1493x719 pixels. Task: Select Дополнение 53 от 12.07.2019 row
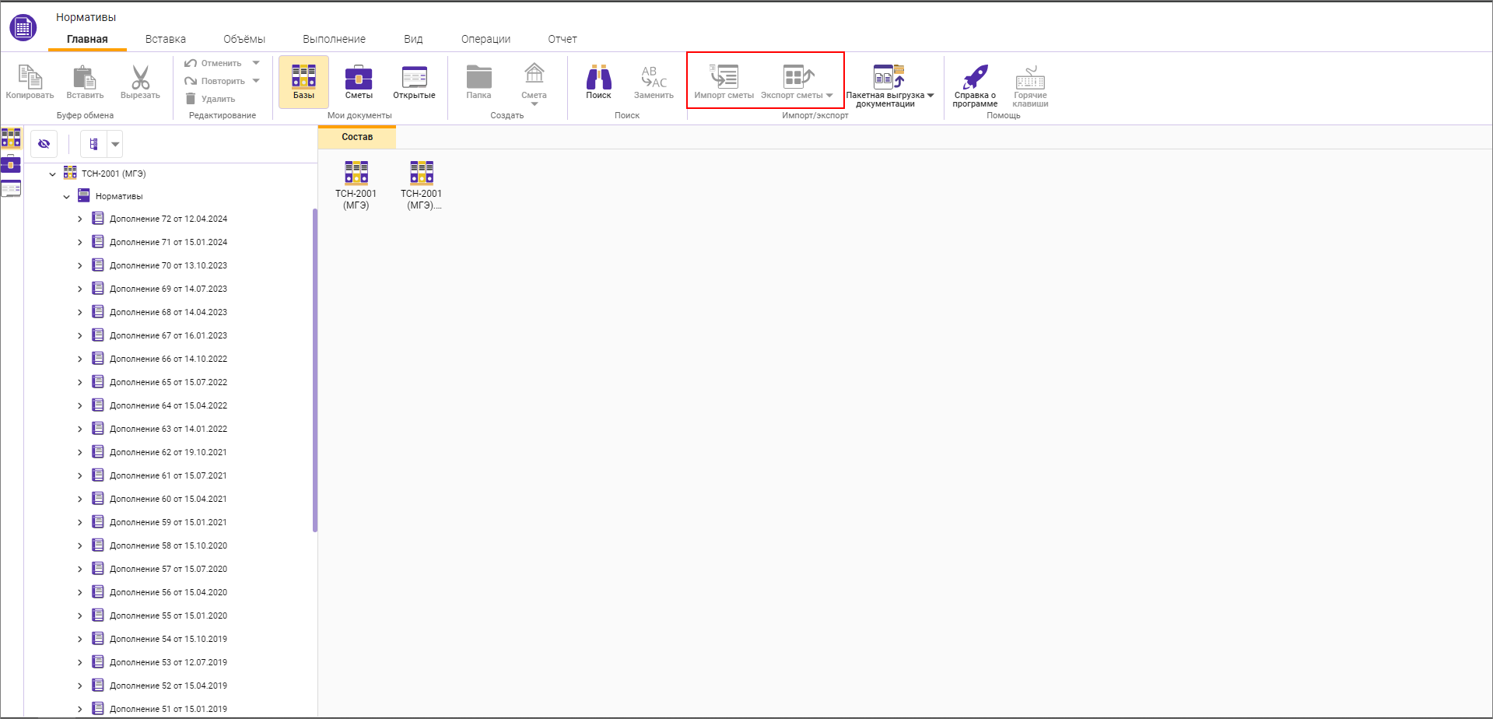(168, 662)
